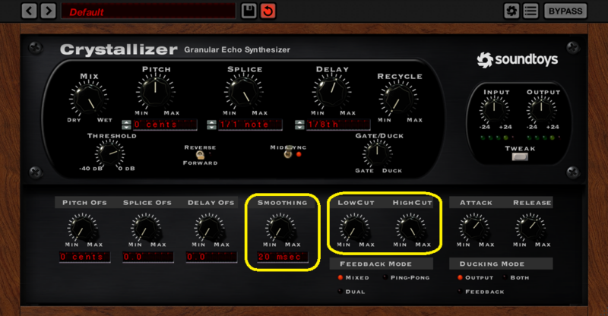
Task: Click the pitch value display 0 cents
Action: [165, 125]
